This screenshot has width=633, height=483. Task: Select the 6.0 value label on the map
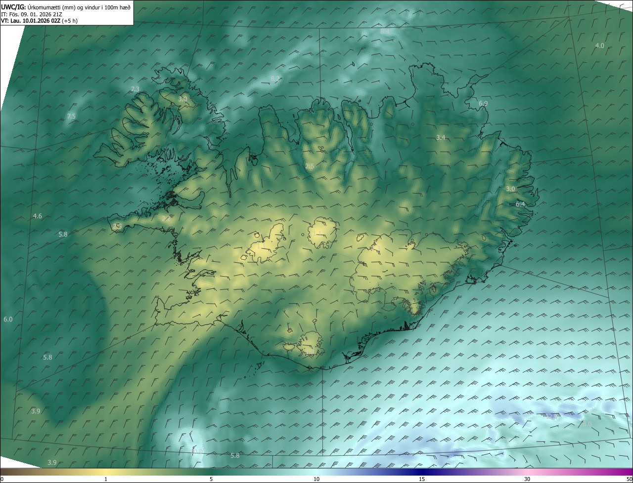(x=8, y=320)
